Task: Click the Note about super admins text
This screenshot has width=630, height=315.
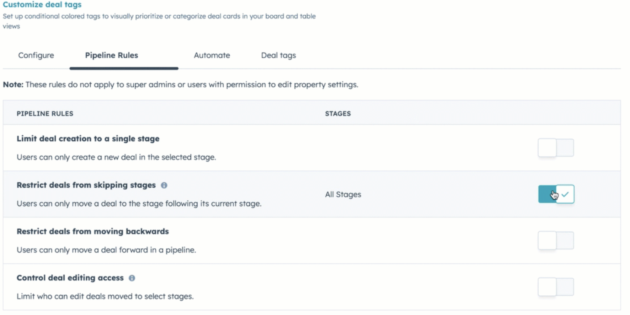Action: (181, 85)
